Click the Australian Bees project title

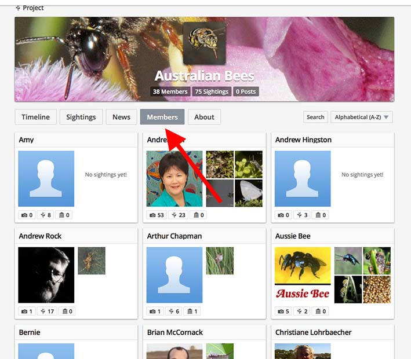pos(204,76)
